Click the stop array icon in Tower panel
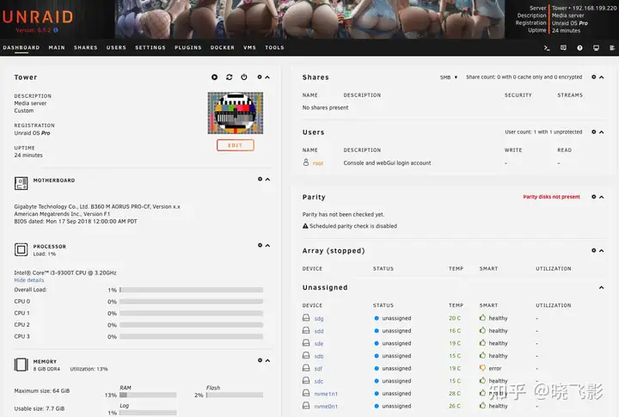This screenshot has width=619, height=417. 214,77
